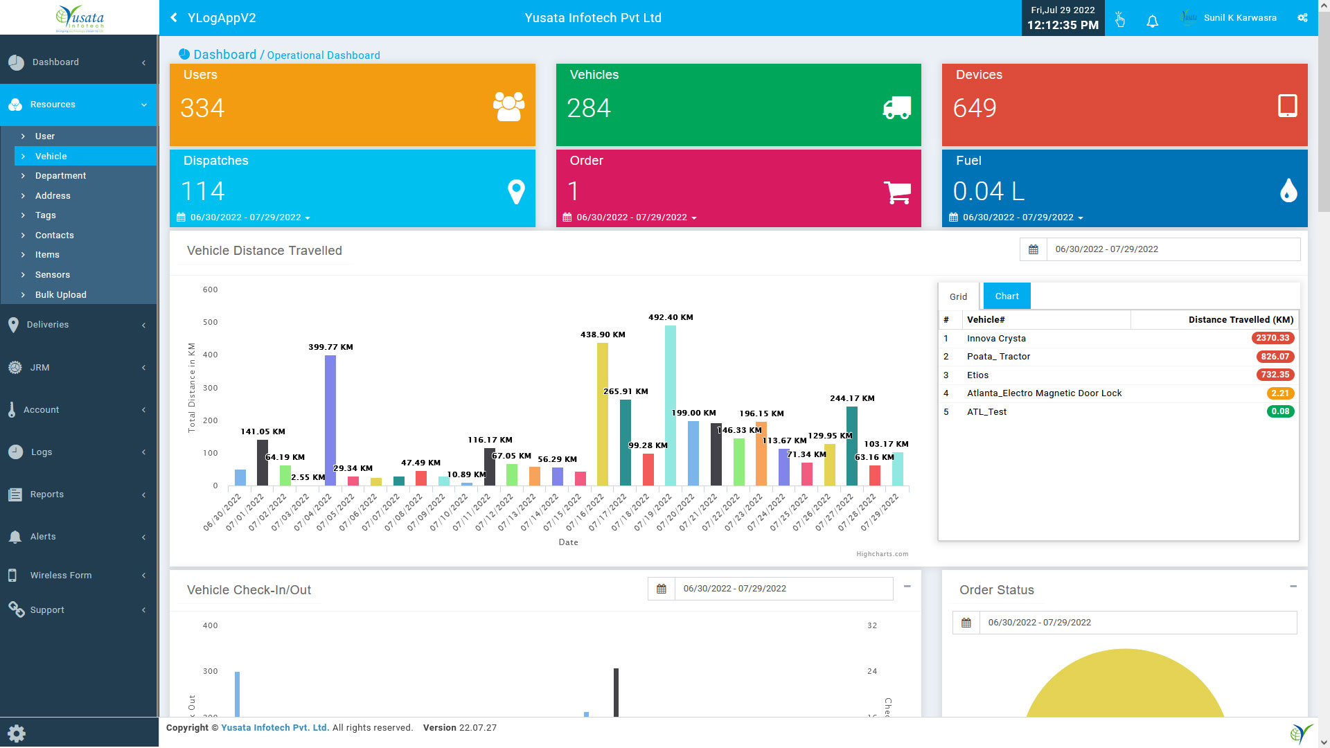Expand the Deliveries sidebar chevron
1330x748 pixels.
click(x=143, y=326)
